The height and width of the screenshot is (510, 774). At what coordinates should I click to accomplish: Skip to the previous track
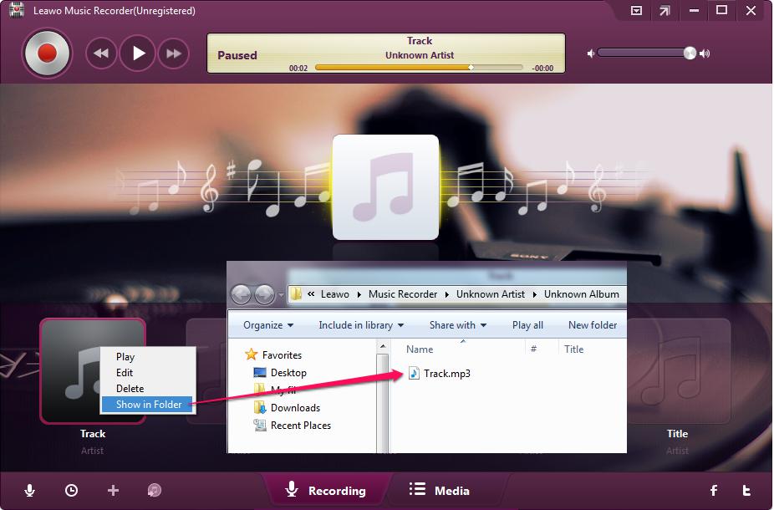coord(100,54)
